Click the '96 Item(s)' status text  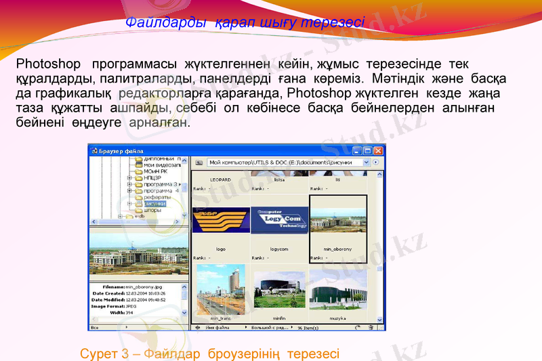point(308,328)
